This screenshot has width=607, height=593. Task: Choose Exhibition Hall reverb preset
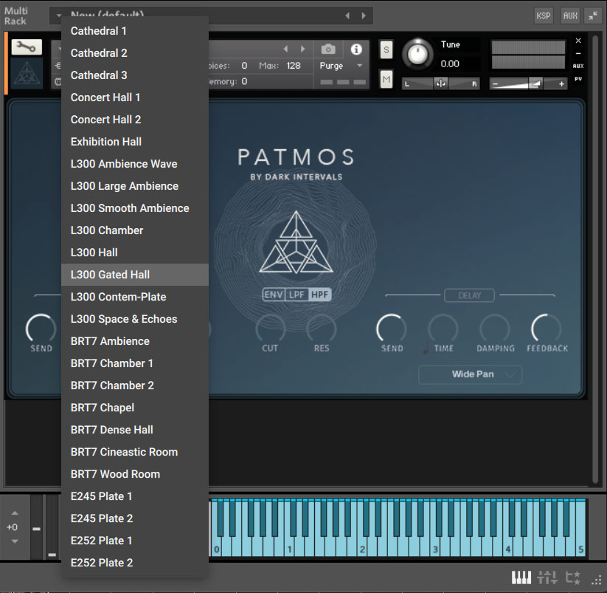[x=135, y=142]
